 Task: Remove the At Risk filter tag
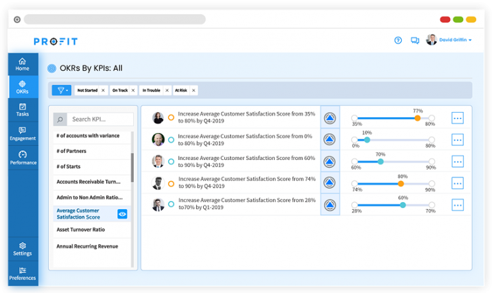(193, 90)
